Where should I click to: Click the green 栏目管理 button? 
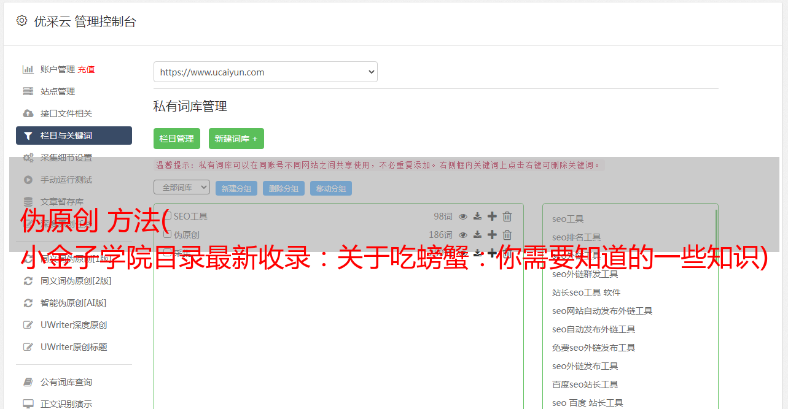177,139
